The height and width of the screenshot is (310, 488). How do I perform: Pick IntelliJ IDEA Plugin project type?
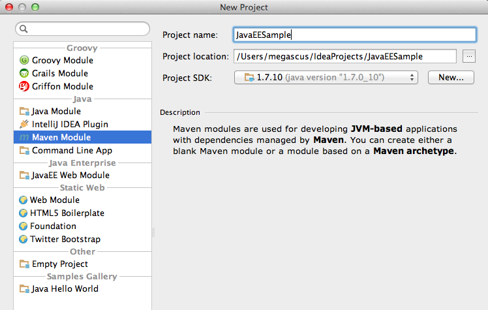tap(82, 124)
